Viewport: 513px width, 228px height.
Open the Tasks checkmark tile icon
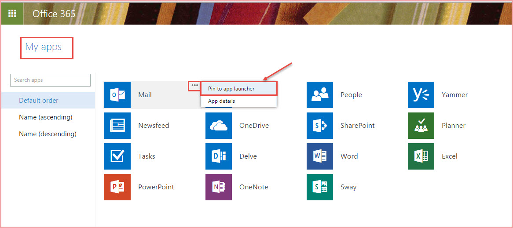(117, 156)
